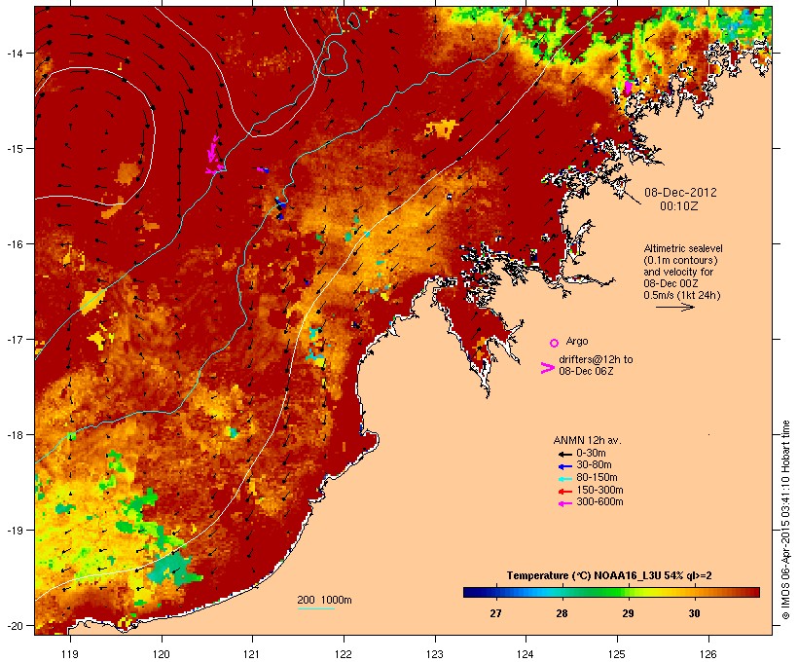Click the '30-80m' depth label
This screenshot has height=662, width=798.
pyautogui.click(x=594, y=465)
